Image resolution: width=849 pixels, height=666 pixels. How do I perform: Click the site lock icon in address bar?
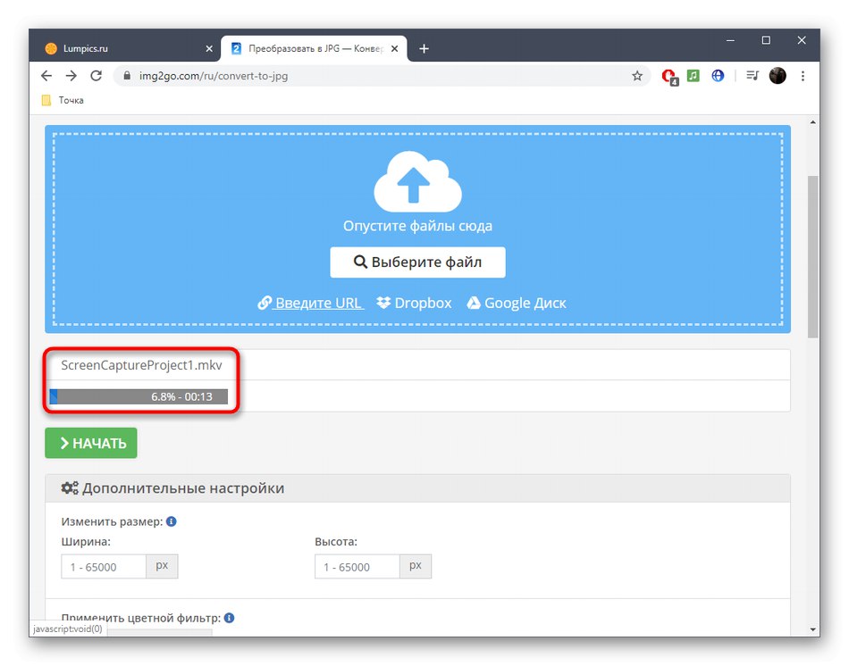click(x=127, y=76)
